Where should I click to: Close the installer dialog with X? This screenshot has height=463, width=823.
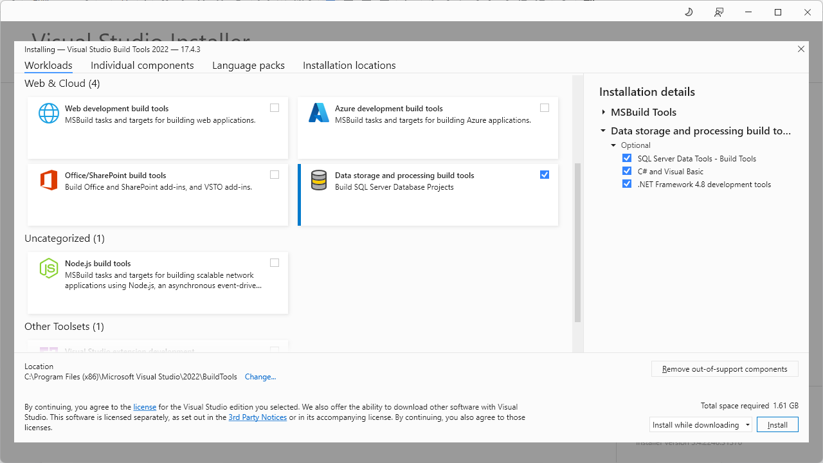pyautogui.click(x=801, y=49)
